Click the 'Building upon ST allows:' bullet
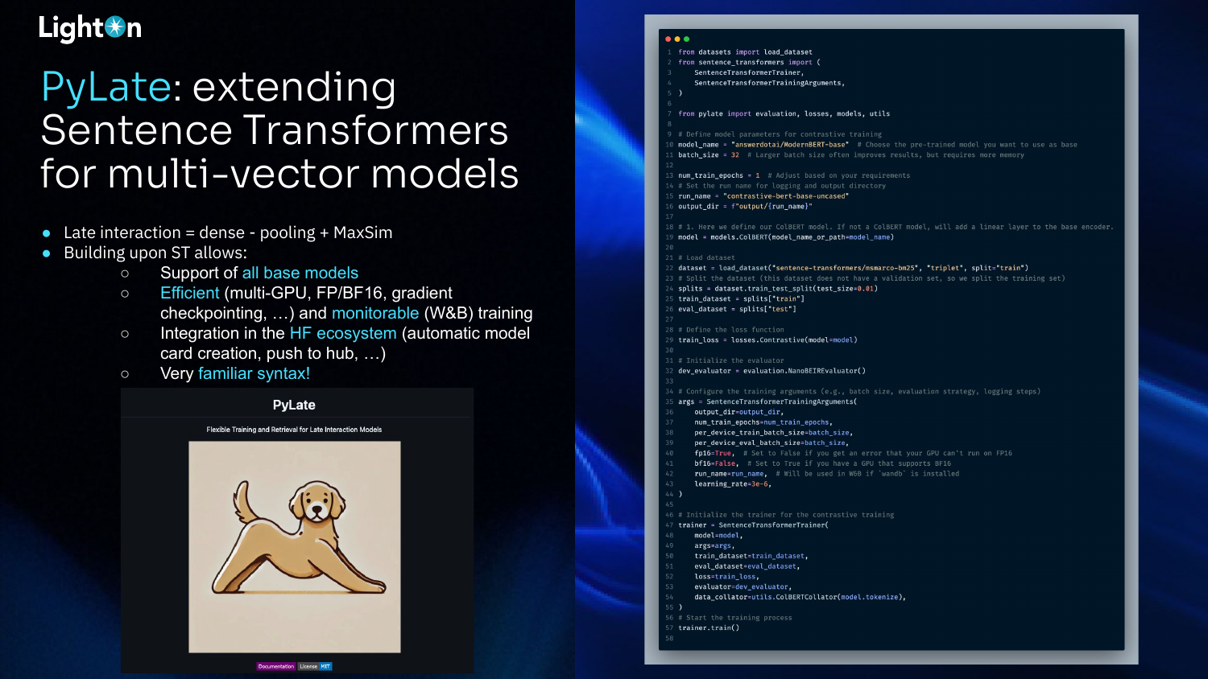1208x679 pixels. point(155,253)
